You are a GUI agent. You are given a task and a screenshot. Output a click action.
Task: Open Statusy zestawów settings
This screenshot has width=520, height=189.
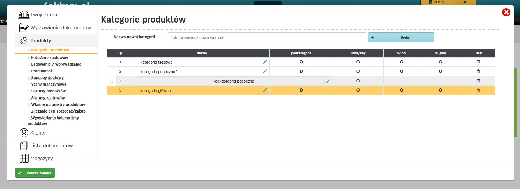tap(48, 98)
